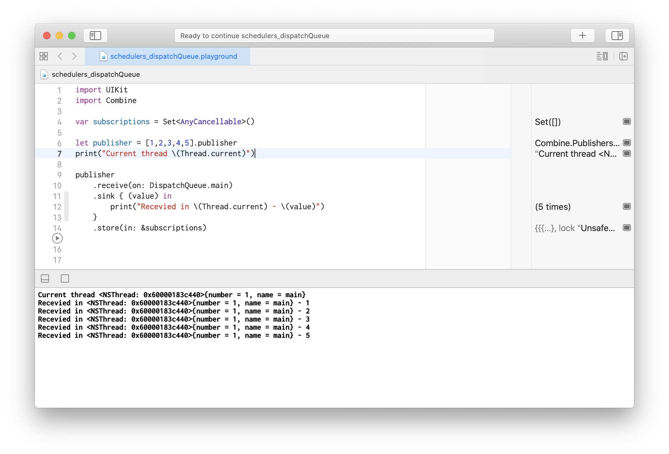Screen dimensions: 669x454
Task: Open the related items grid menu
Action: pos(44,56)
